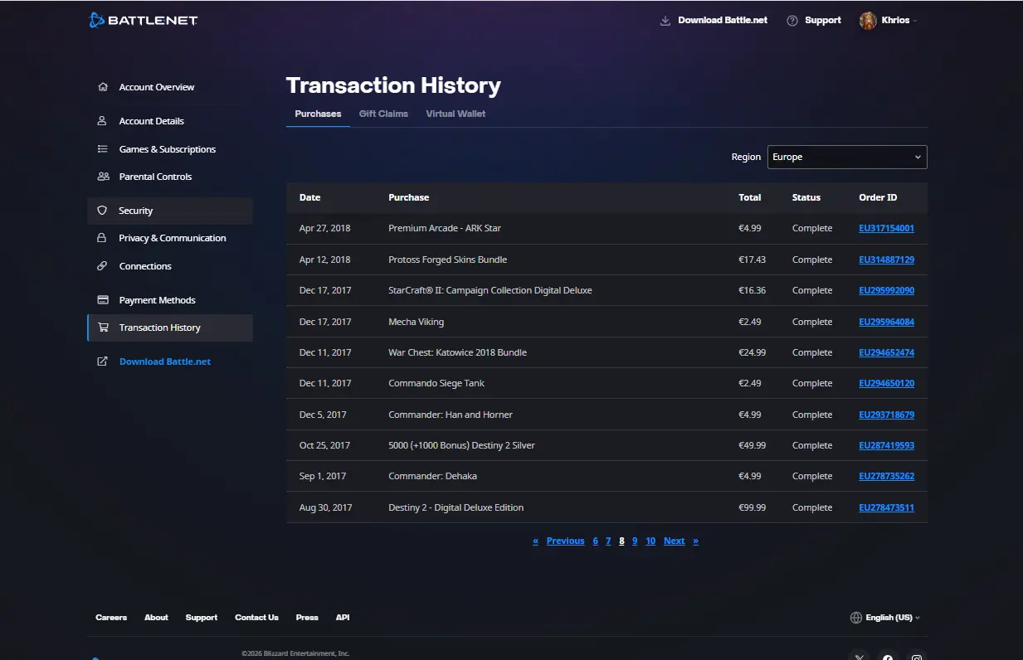Click the Connections chain link icon
The height and width of the screenshot is (660, 1023).
(x=103, y=266)
